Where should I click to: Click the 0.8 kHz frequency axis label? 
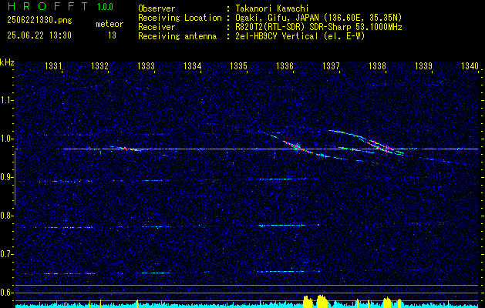pos(6,216)
